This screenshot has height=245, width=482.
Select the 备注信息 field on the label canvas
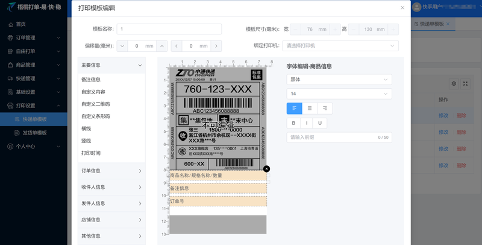[218, 188]
